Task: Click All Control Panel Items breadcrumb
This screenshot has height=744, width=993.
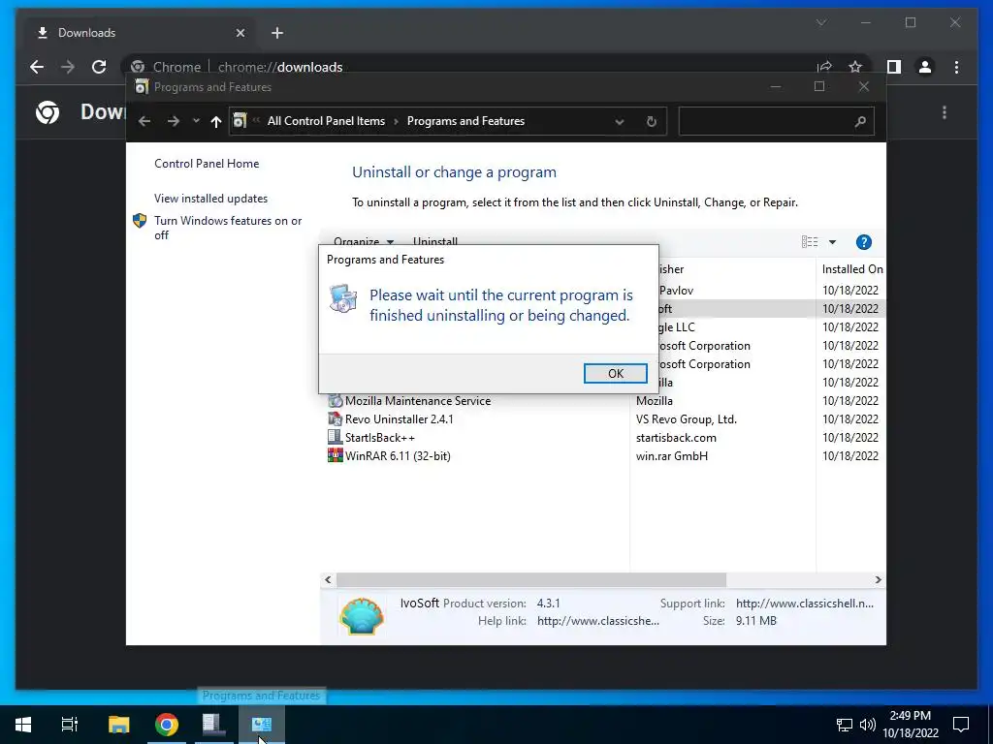Action: click(x=326, y=121)
